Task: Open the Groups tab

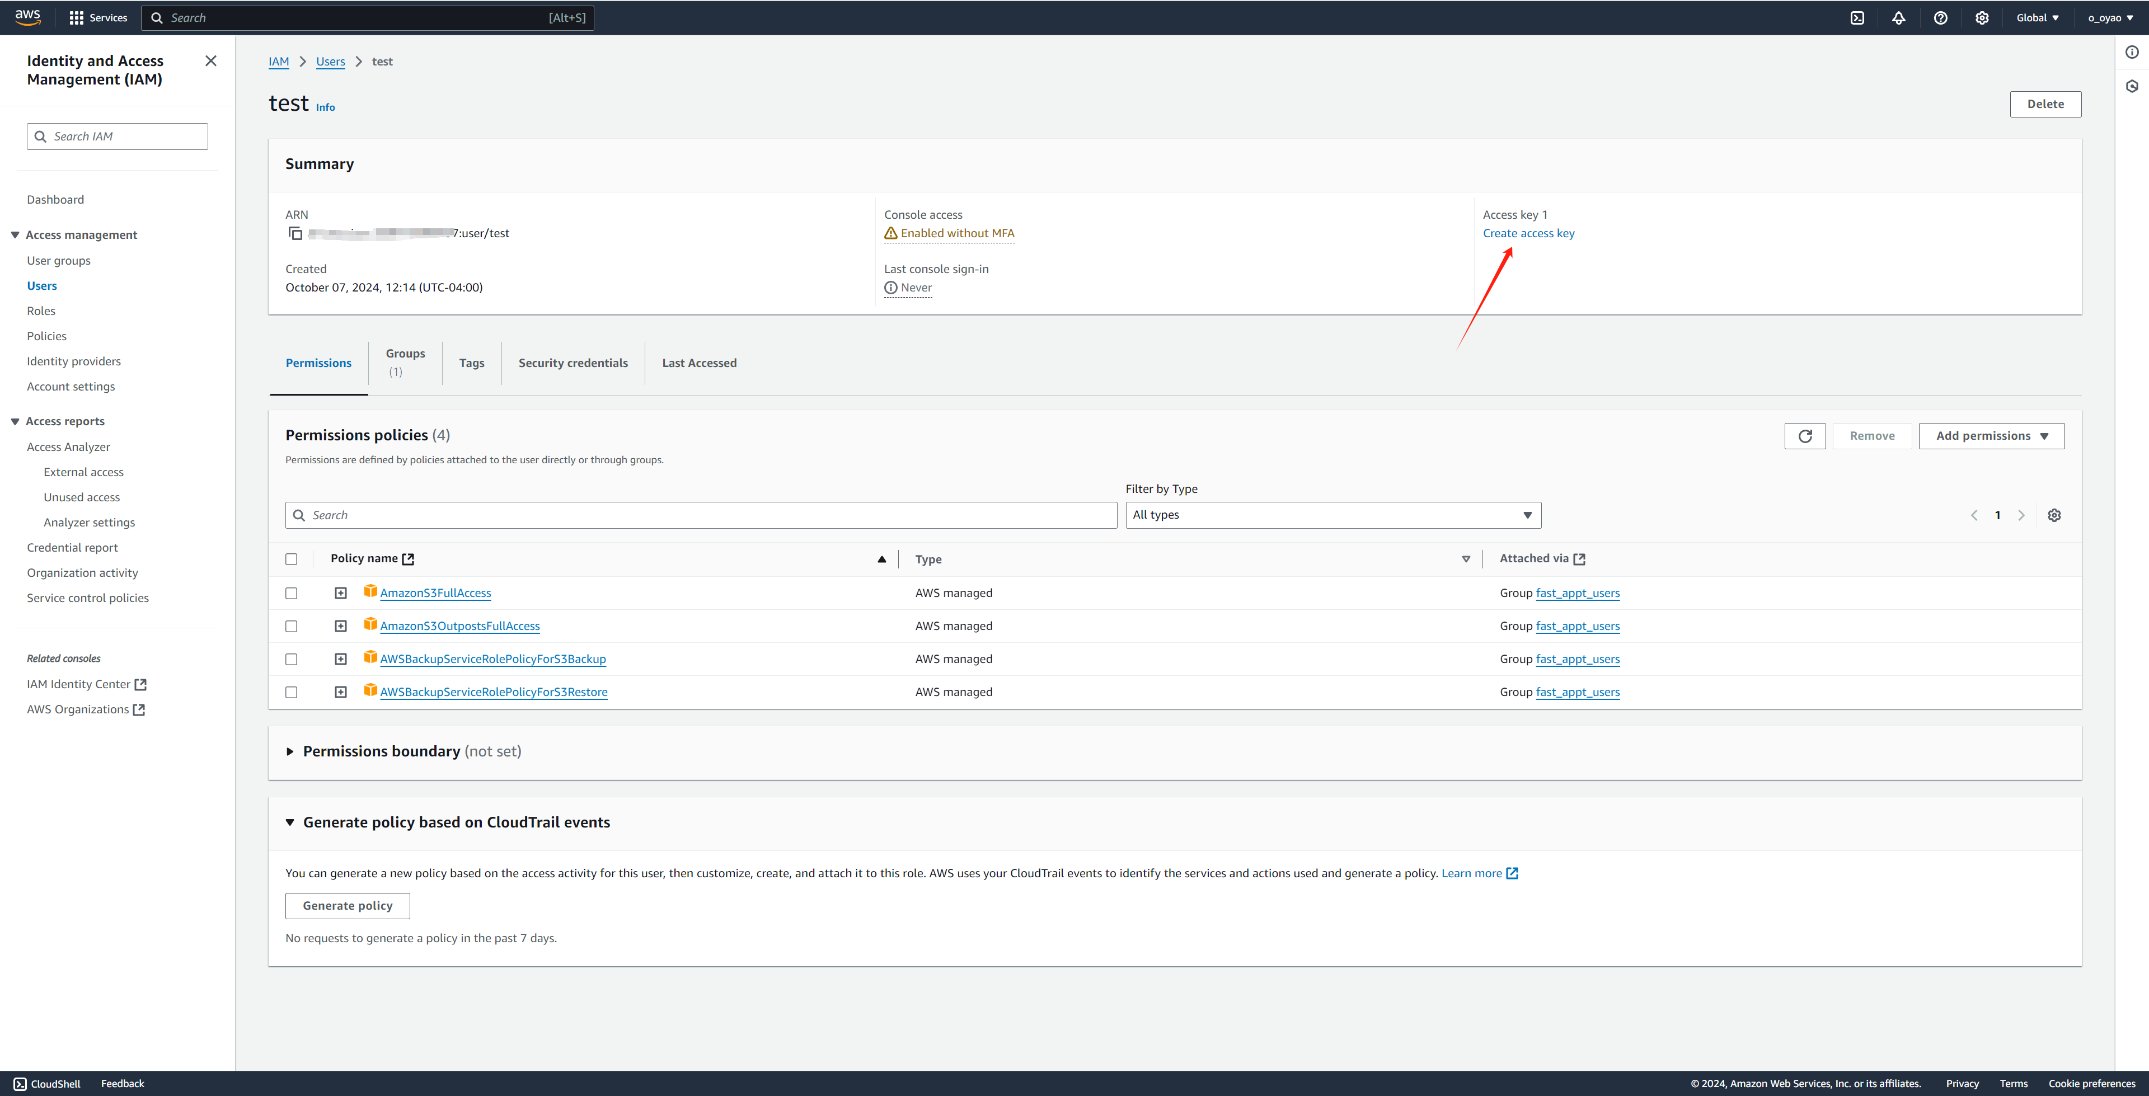Action: click(405, 362)
